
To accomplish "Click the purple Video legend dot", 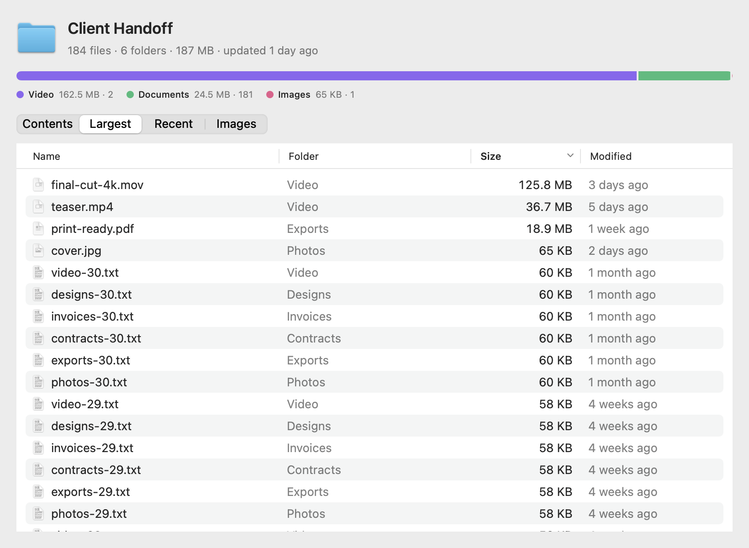I will pos(20,95).
